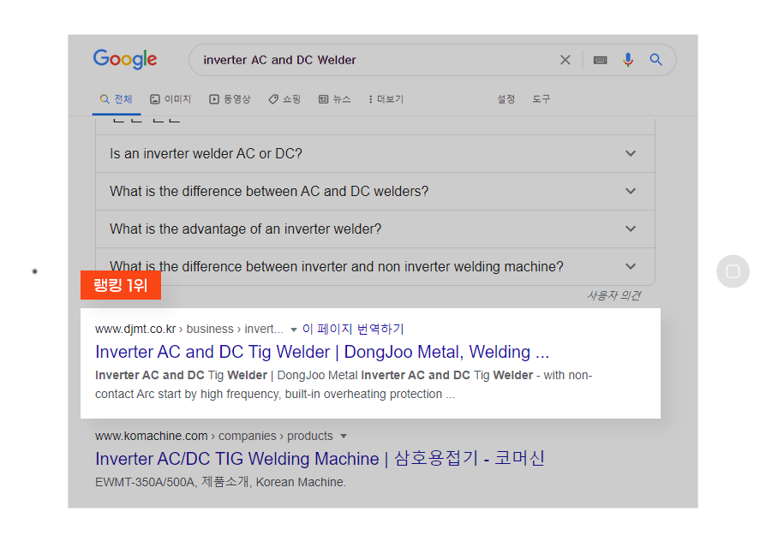Viewport: 766px width, 541px height.
Task: Click the EWMT-350A/500A snippet text
Action: (x=220, y=483)
